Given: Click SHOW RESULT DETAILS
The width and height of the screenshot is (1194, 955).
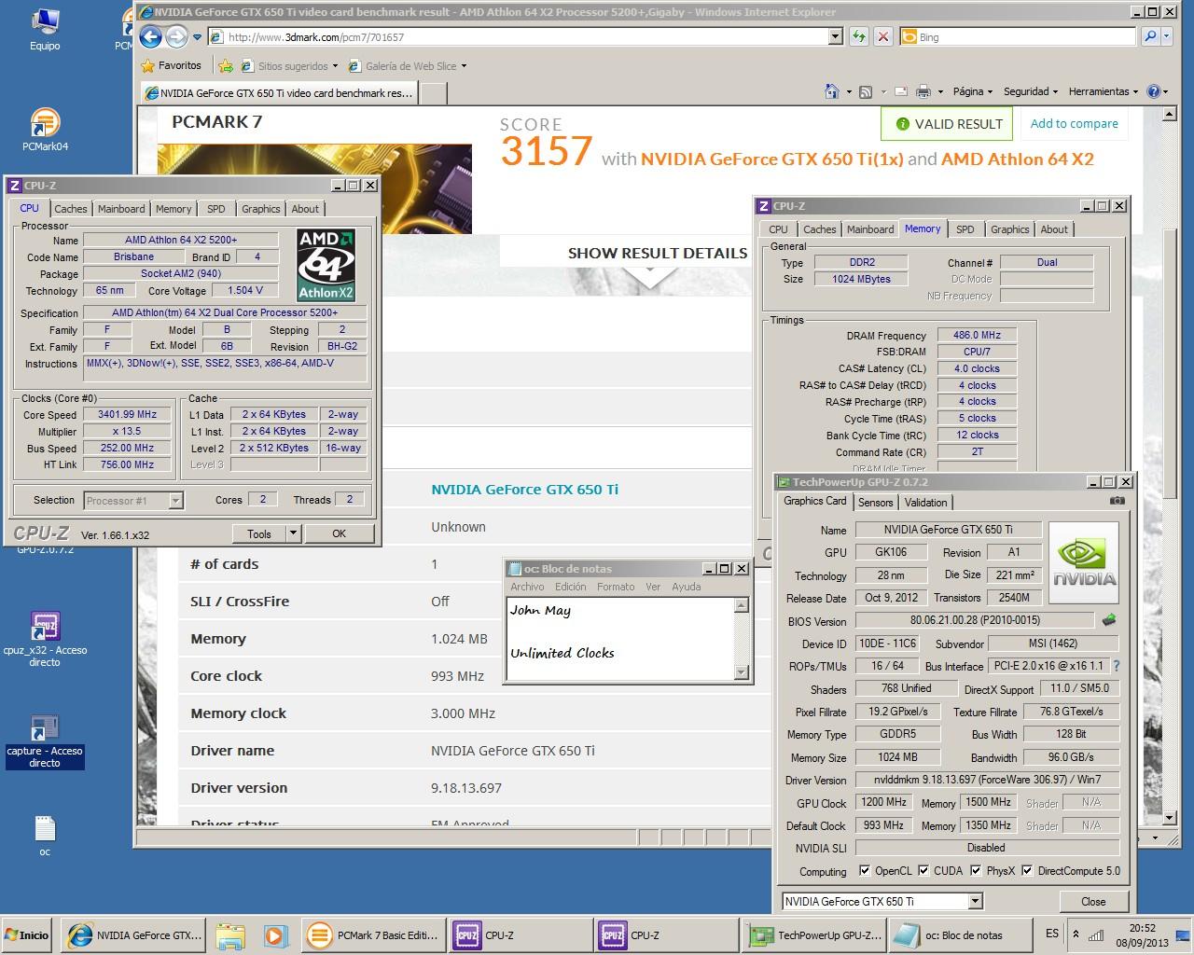Looking at the screenshot, I should [x=657, y=253].
